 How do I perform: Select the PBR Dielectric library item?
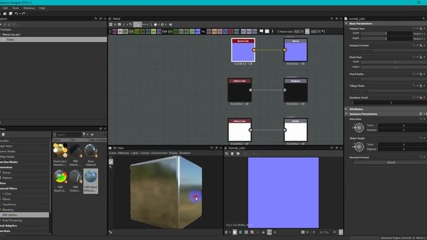click(75, 181)
